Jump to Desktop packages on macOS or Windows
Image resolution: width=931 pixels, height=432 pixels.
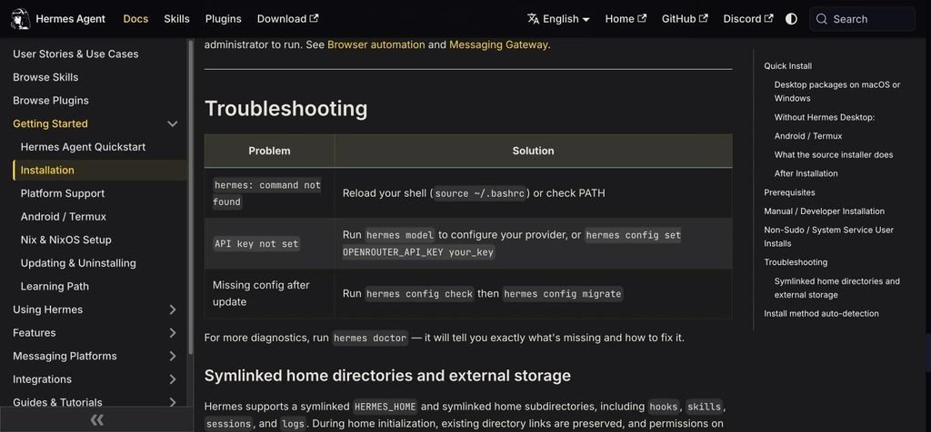click(x=837, y=92)
